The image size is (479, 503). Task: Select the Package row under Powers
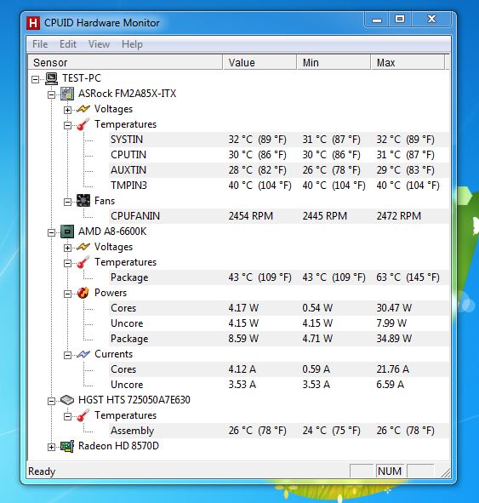pos(279,339)
